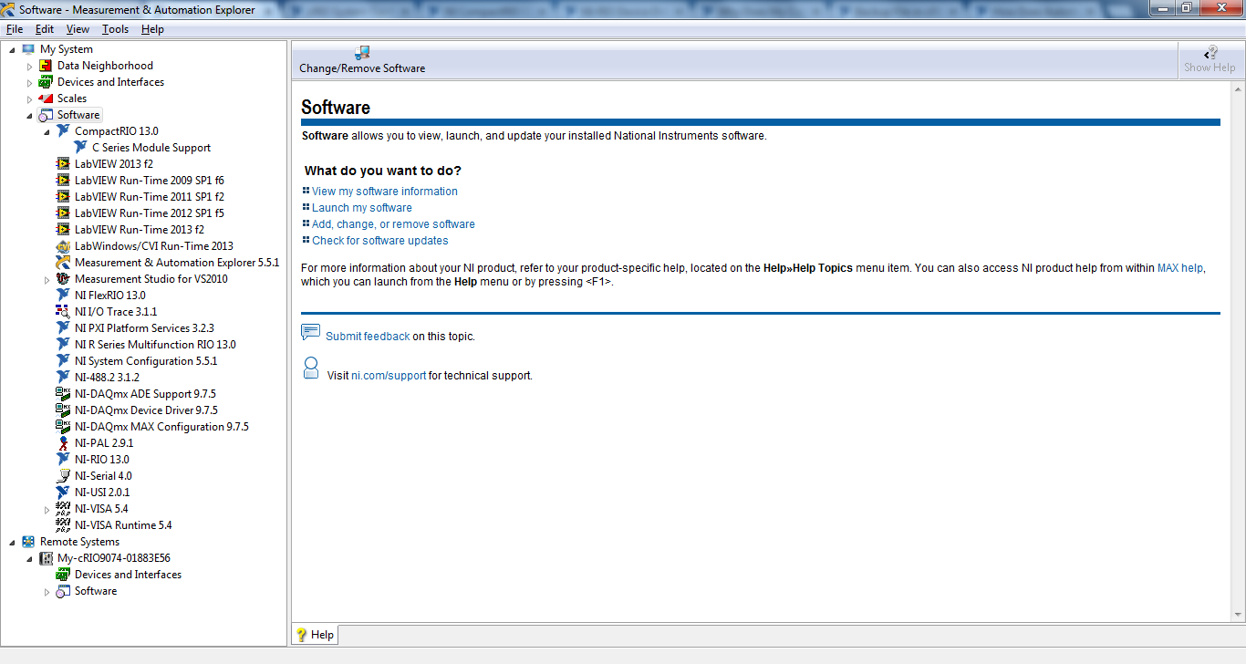Open View my software information link
This screenshot has width=1246, height=664.
385,192
